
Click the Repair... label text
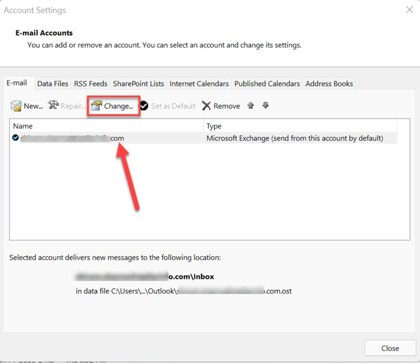[x=73, y=106]
